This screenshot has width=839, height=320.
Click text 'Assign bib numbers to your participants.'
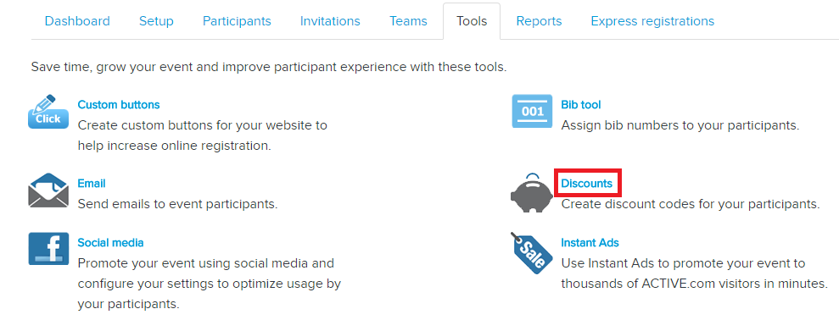click(x=680, y=125)
